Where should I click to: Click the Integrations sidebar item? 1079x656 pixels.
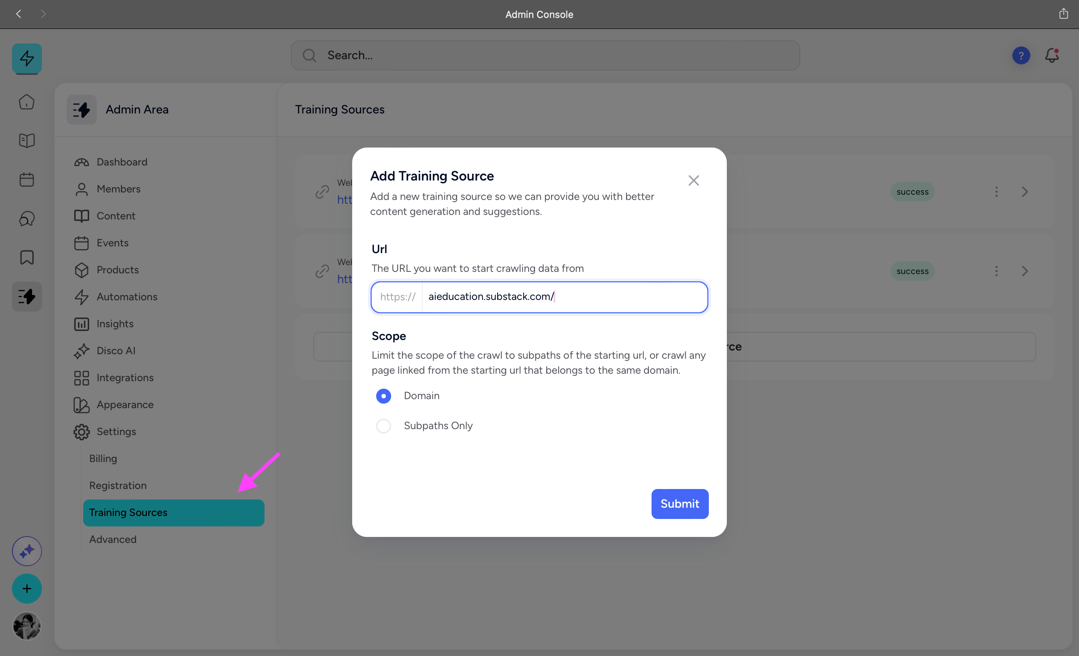[x=125, y=378]
